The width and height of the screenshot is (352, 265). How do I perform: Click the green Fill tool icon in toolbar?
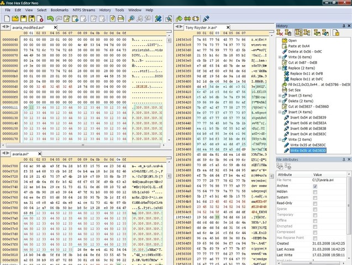click(179, 19)
